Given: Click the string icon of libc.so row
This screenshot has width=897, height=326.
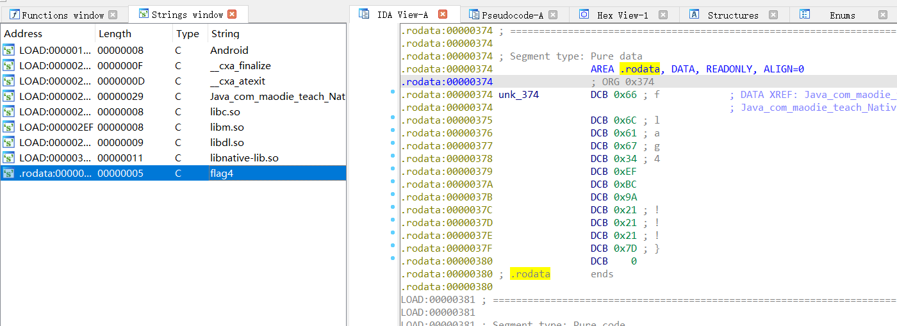Looking at the screenshot, I should [9, 111].
